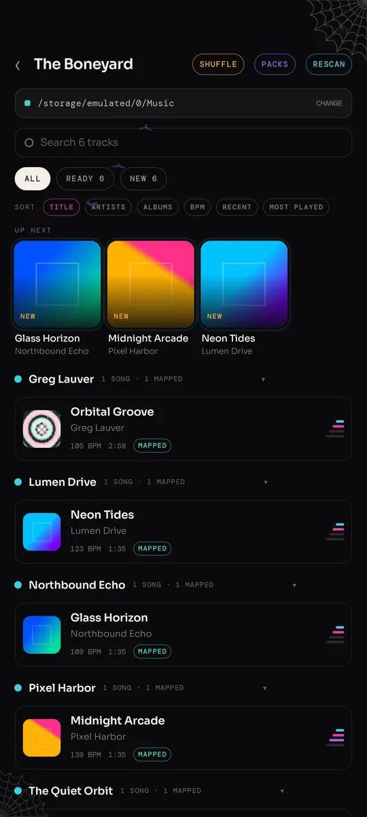Tap the teal dot beside Northbound Echo
This screenshot has width=367, height=817.
(18, 585)
